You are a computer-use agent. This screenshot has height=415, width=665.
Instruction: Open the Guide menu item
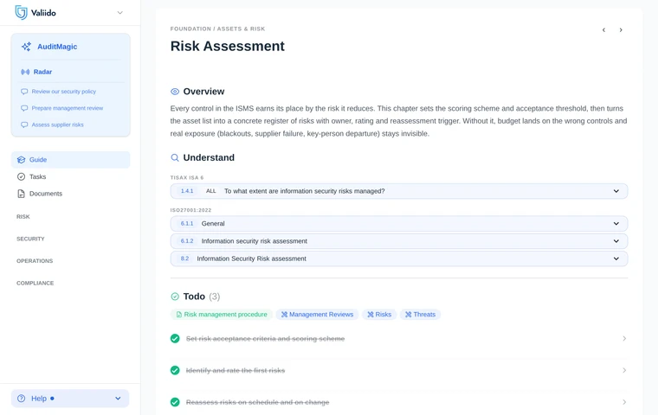click(70, 160)
